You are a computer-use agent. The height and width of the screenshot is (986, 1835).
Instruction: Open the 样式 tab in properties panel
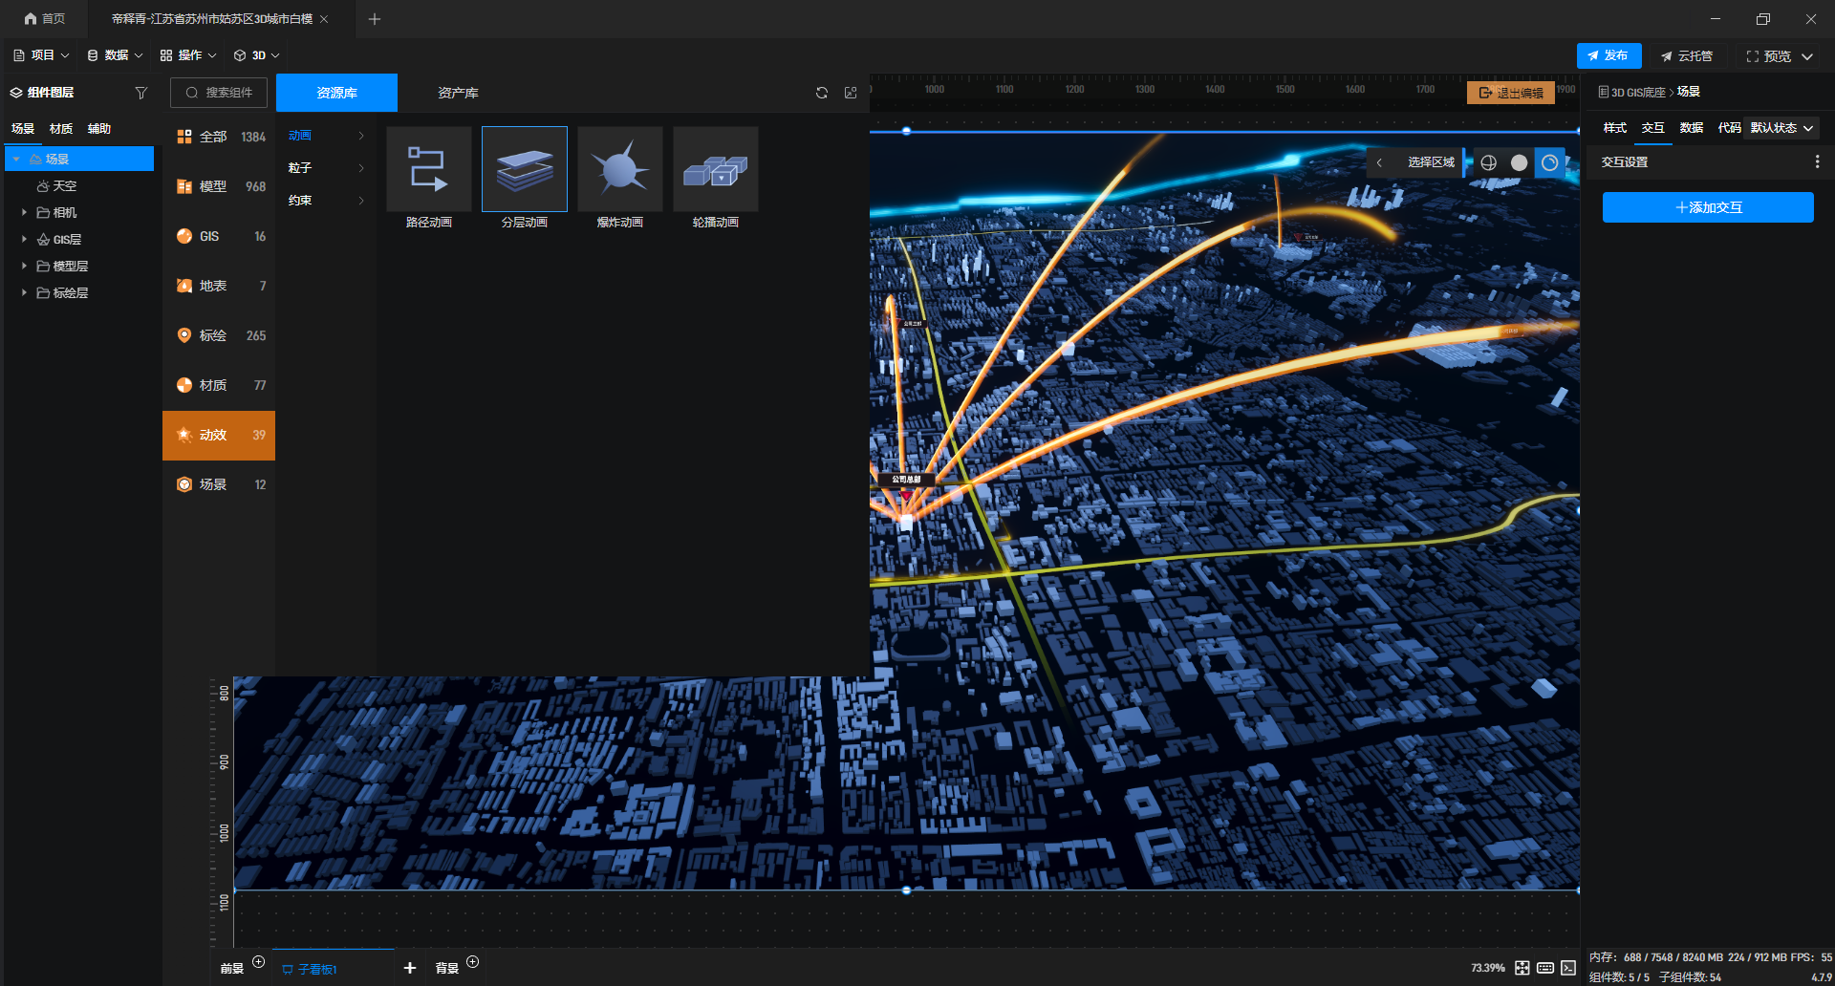click(x=1614, y=128)
